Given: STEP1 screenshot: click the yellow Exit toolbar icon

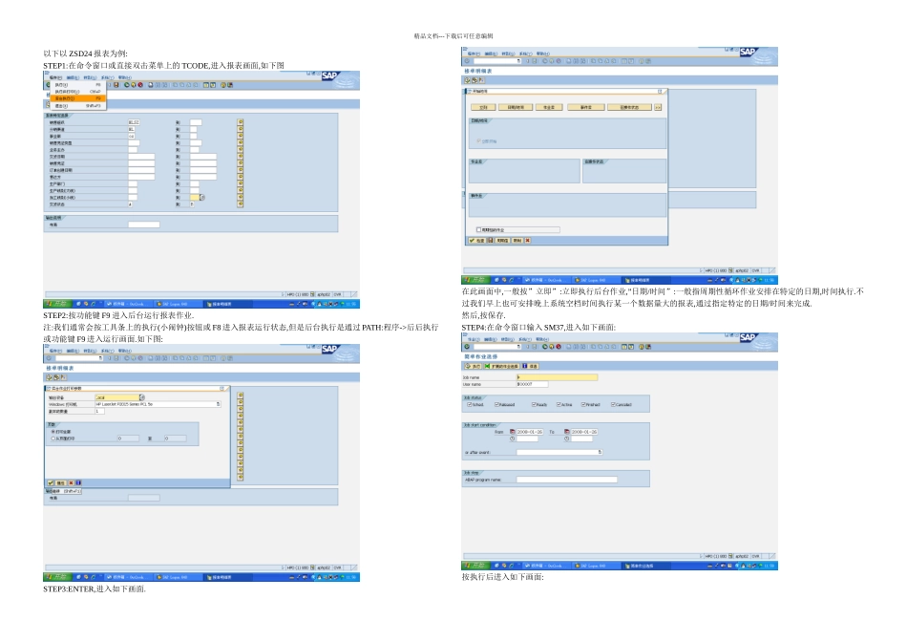Looking at the screenshot, I should [x=134, y=85].
